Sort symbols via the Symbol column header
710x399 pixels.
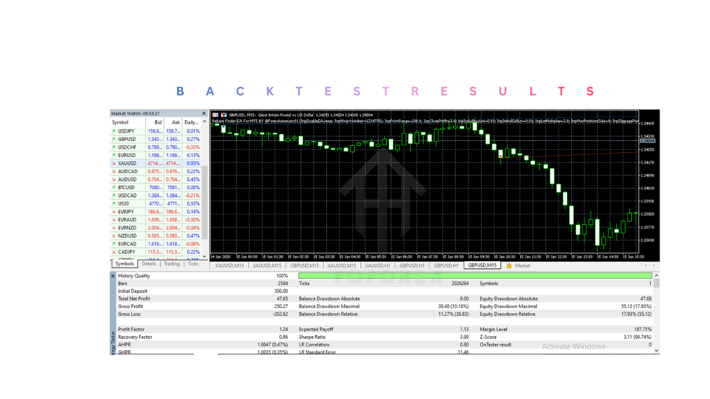(x=119, y=122)
